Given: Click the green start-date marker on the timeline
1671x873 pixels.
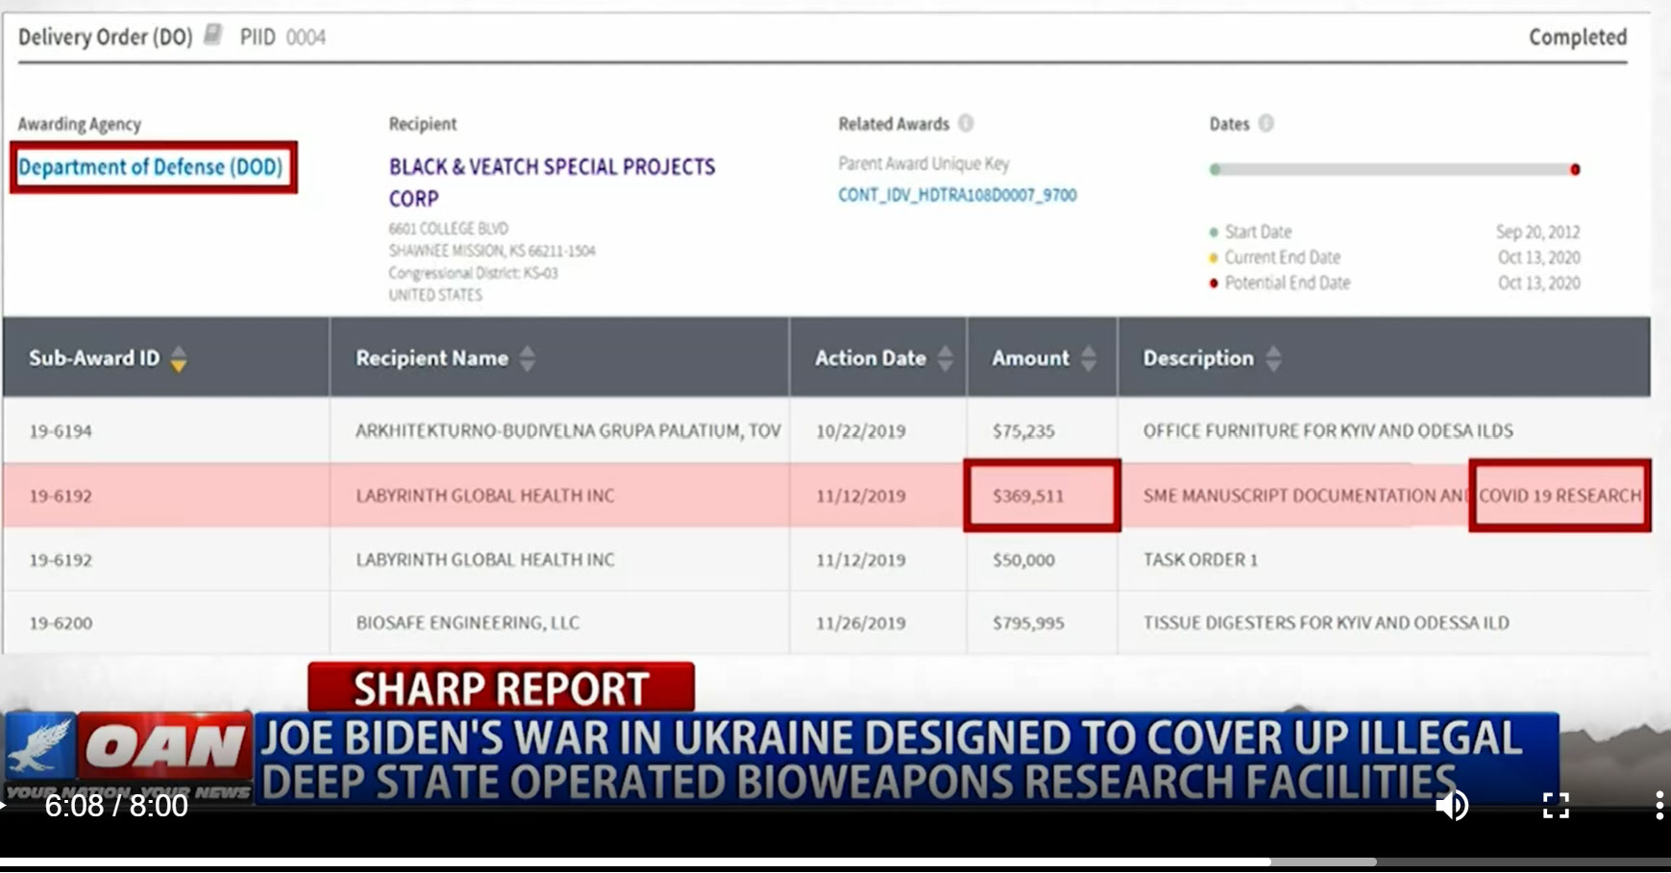Looking at the screenshot, I should click(1216, 170).
